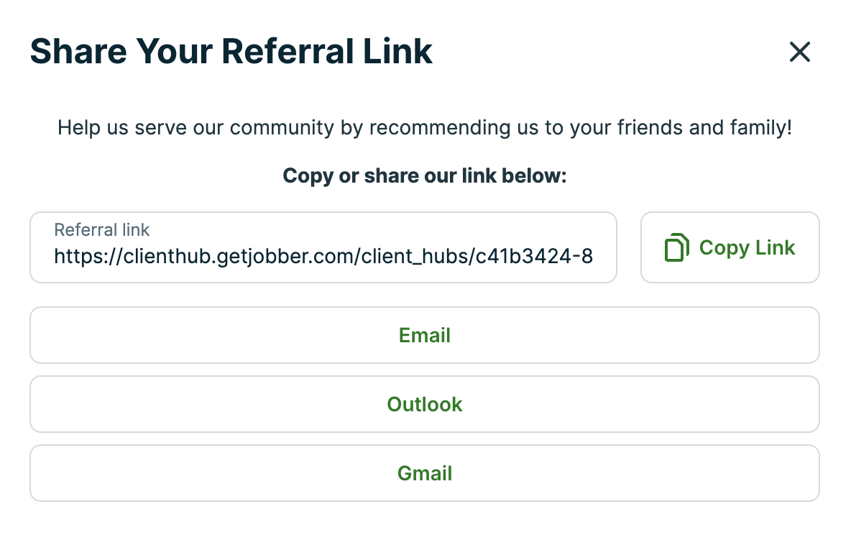Screen dimensions: 851x558
Task: Dismiss the modal using the X icon
Action: click(x=799, y=52)
